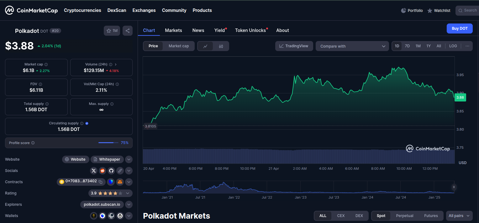Click info icon beside Total supply
The image size is (479, 223).
(x=47, y=104)
